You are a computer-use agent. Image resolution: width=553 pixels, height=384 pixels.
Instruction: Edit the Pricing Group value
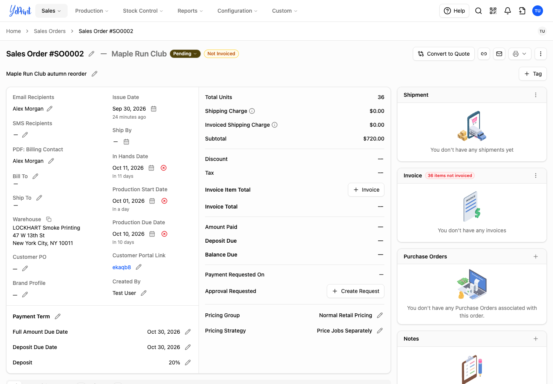[380, 315]
